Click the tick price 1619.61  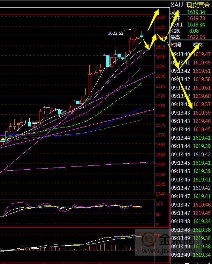pyautogui.click(x=202, y=87)
